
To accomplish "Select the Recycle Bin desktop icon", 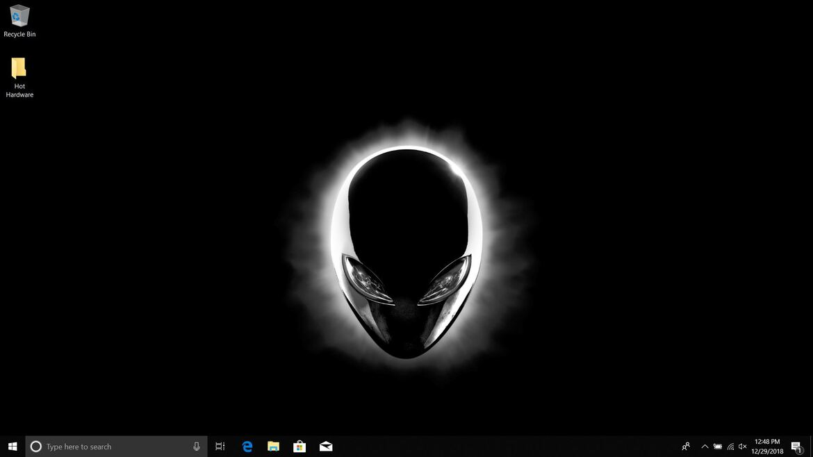I will point(19,21).
